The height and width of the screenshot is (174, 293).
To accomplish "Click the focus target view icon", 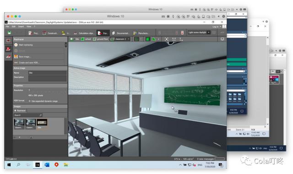I will [167, 39].
